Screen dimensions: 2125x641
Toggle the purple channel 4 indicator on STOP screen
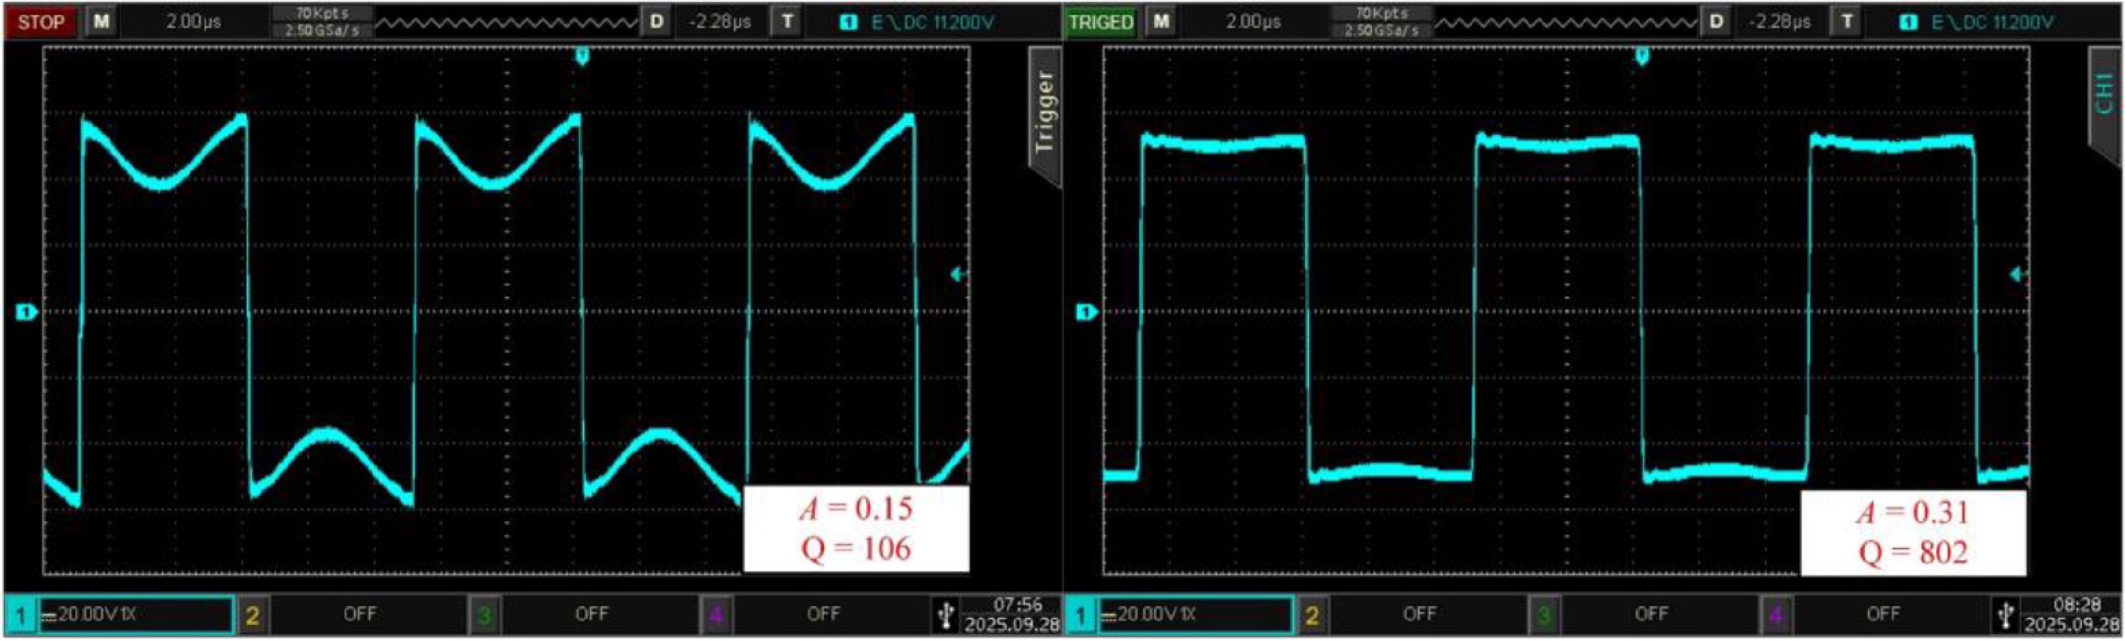tap(716, 615)
